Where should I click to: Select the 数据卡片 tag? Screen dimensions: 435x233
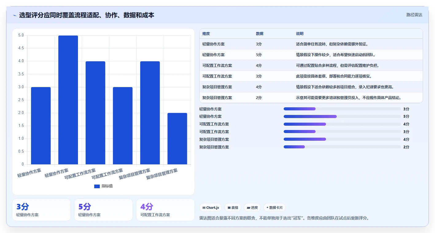coord(274,208)
